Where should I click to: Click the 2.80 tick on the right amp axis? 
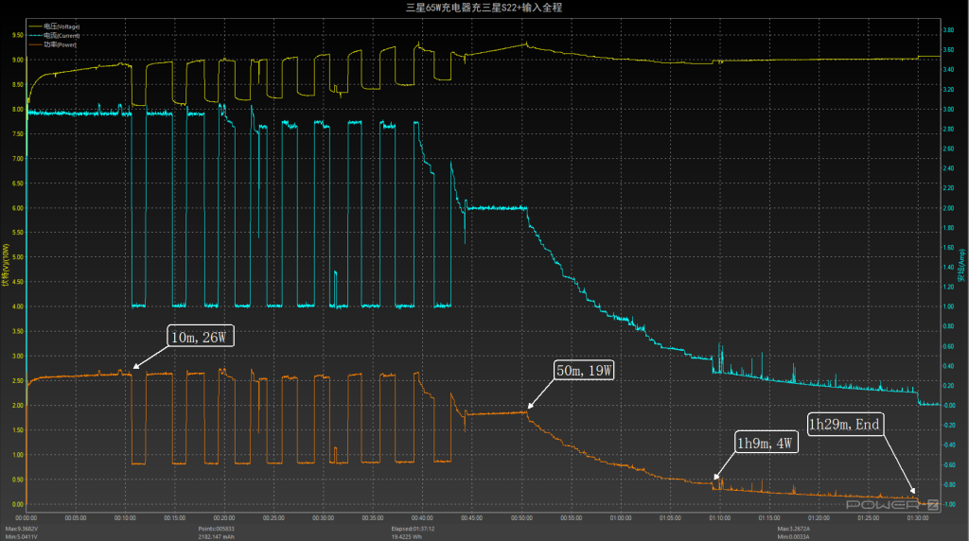click(948, 129)
